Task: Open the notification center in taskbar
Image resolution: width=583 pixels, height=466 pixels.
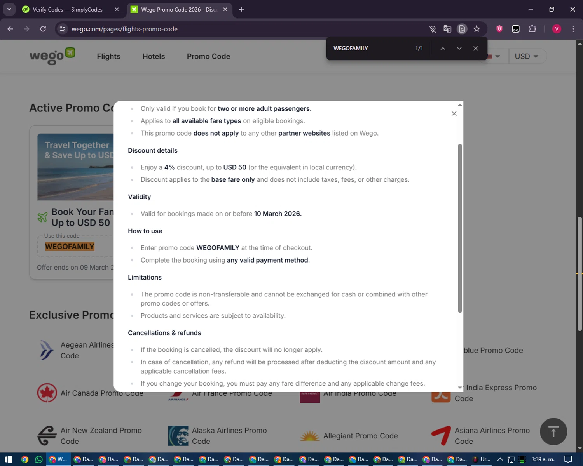Action: pos(568,459)
